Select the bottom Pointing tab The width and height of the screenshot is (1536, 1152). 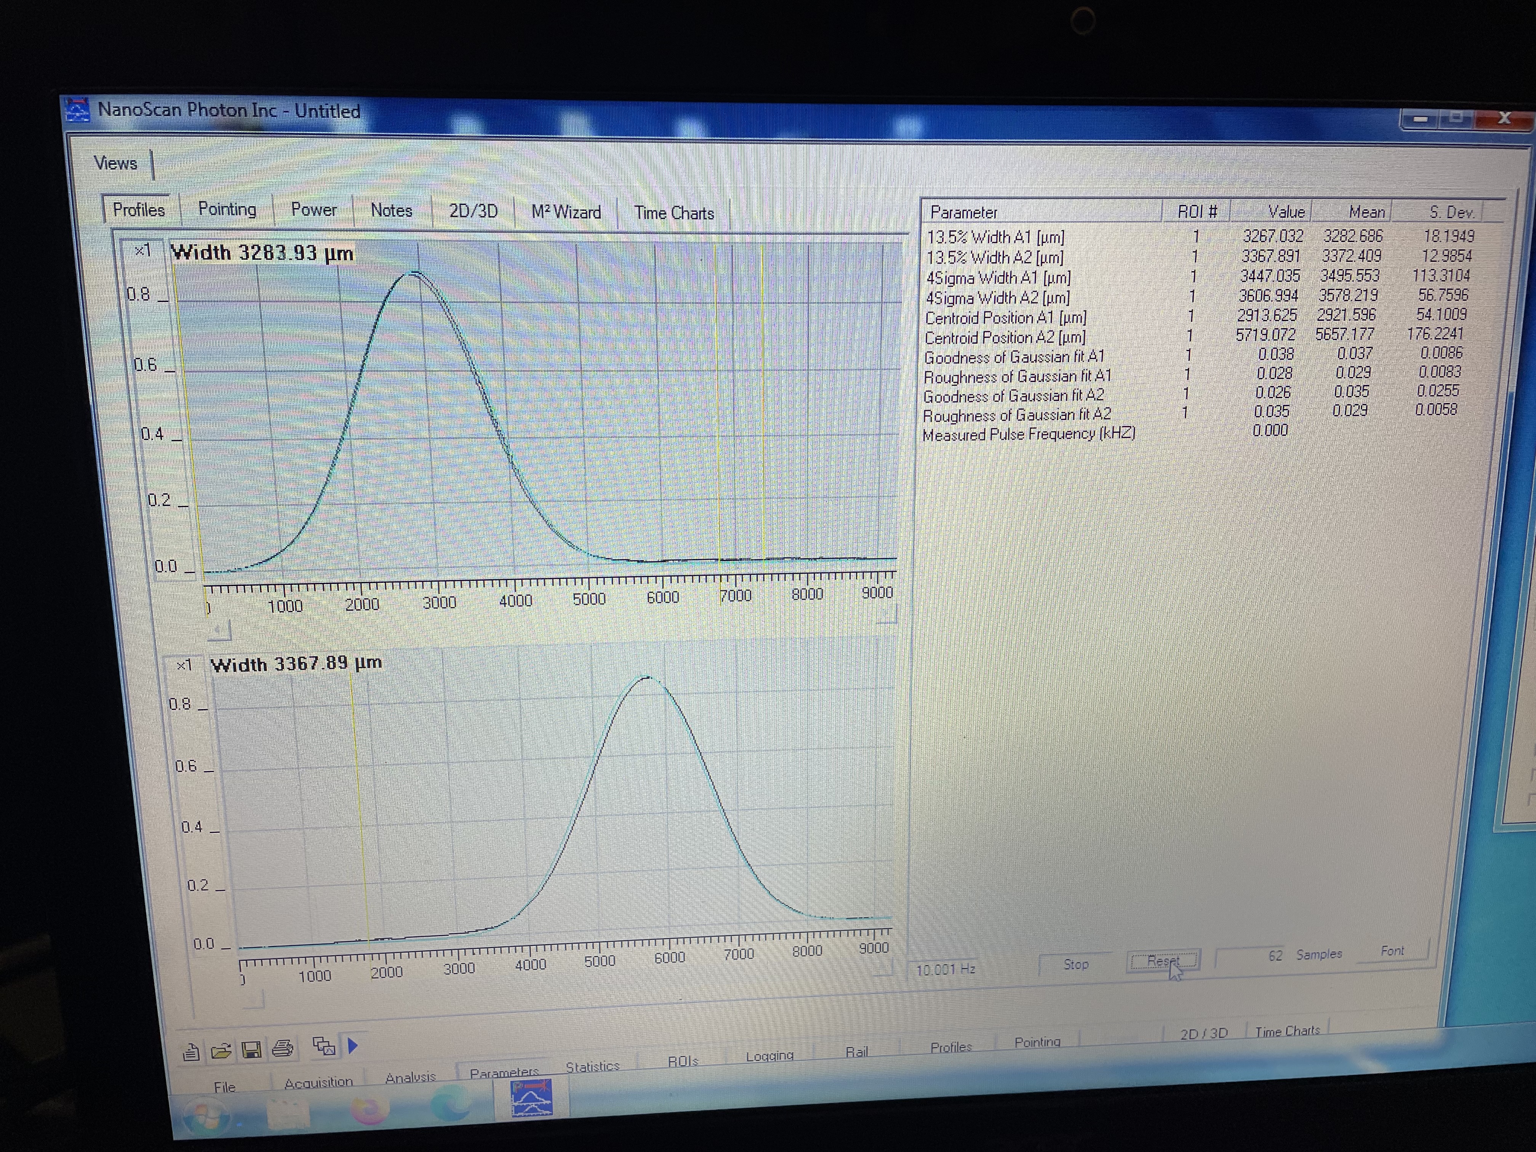(x=1037, y=1042)
